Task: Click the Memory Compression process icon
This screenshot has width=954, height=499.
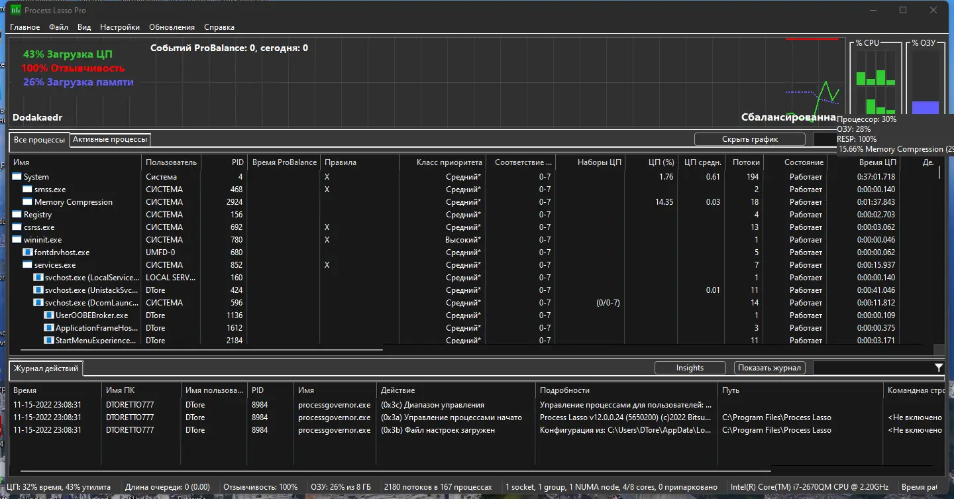Action: (27, 202)
